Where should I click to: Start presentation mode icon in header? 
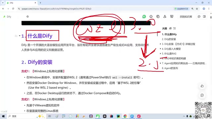pos(172,17)
